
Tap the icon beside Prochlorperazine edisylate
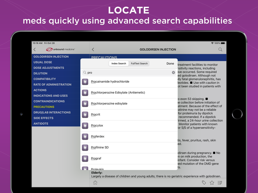[85, 104]
